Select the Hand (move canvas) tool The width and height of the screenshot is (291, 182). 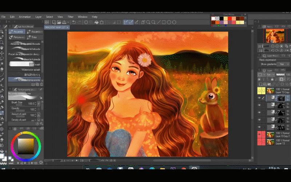(x=2, y=47)
